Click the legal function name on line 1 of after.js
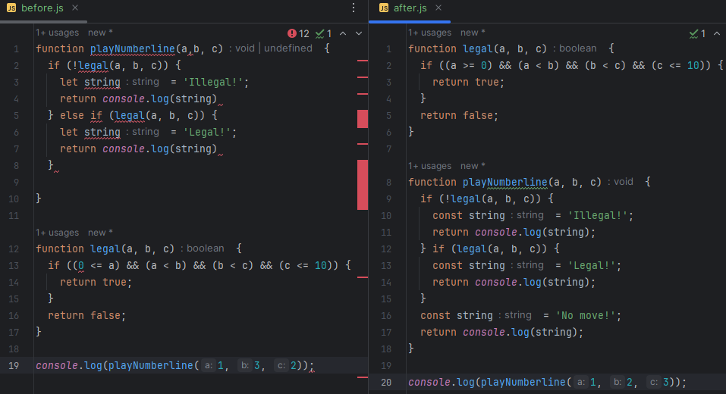 click(478, 49)
